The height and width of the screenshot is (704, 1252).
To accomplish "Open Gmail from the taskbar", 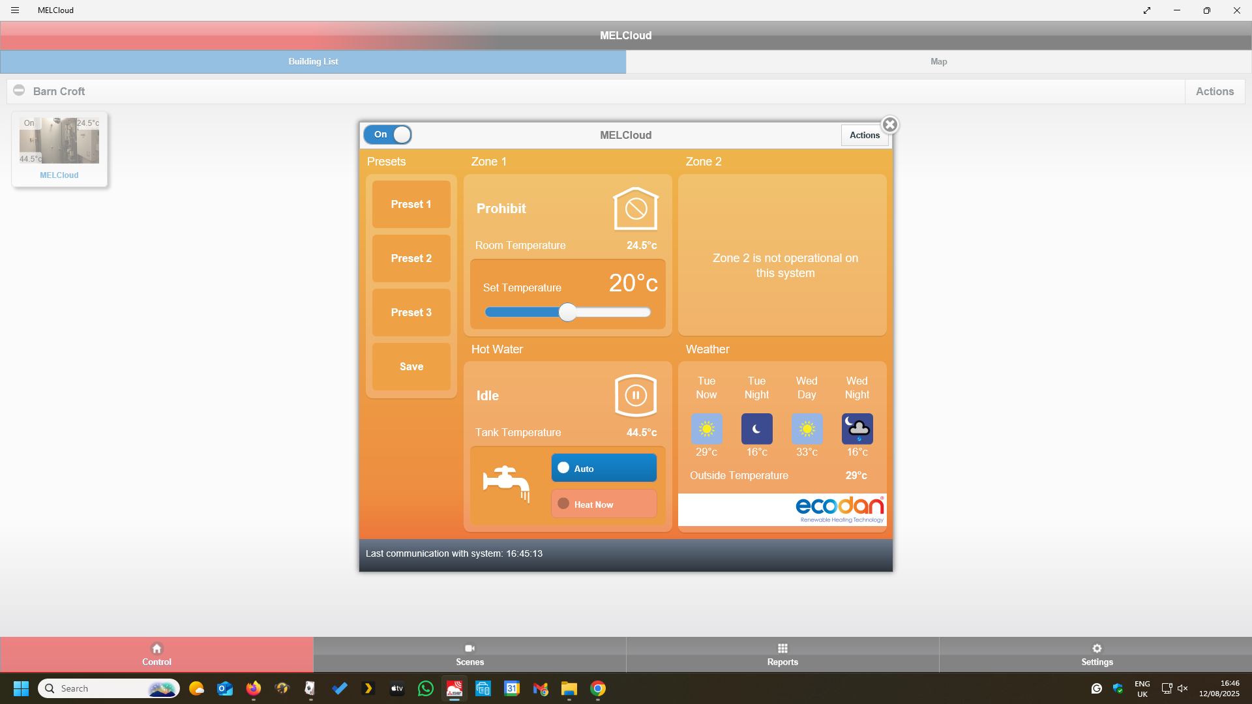I will [x=541, y=688].
